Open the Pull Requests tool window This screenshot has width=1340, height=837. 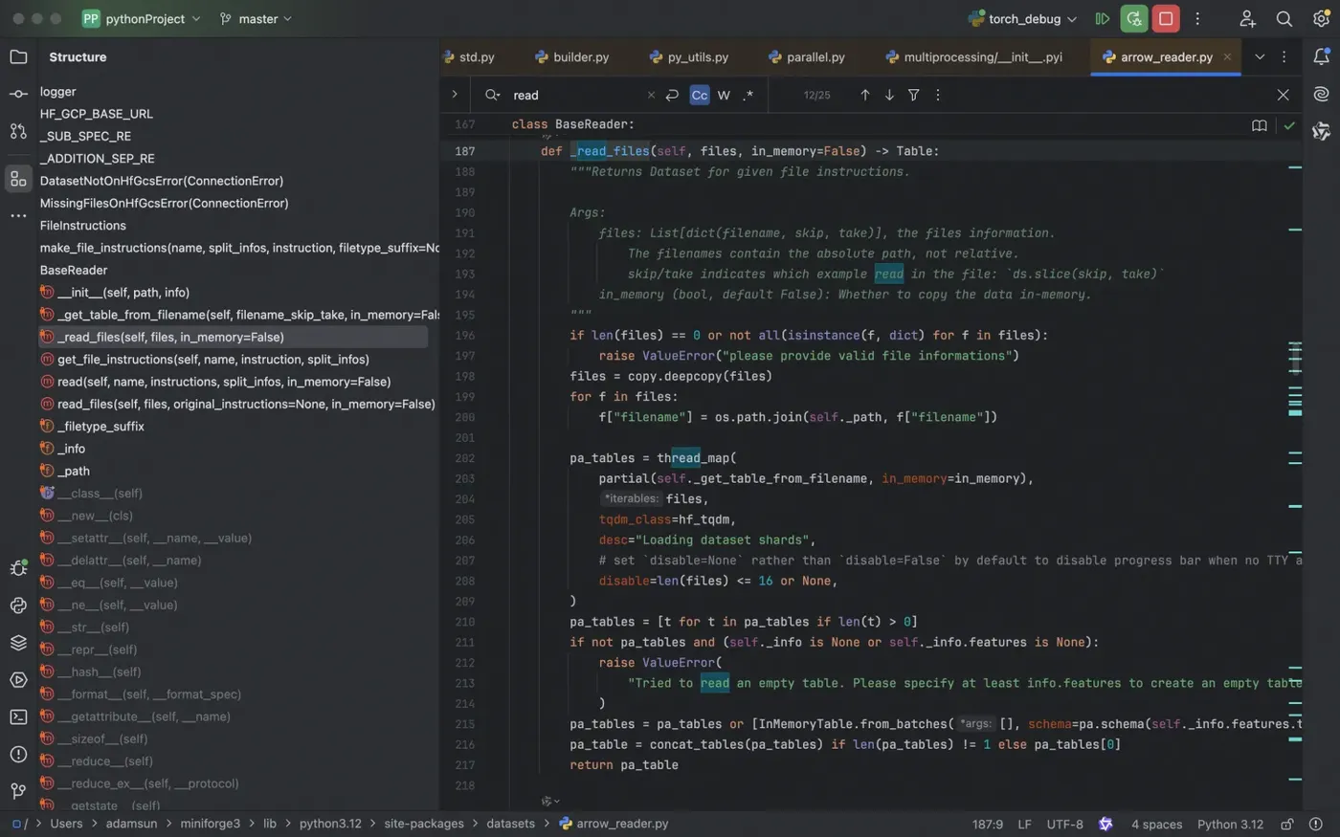coord(18,131)
